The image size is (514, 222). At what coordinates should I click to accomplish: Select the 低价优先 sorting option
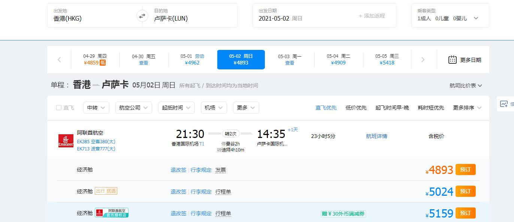coord(356,107)
